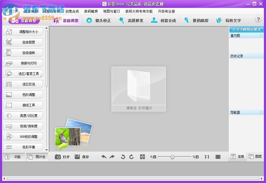Click the fit-to-screen view icon
Screen dimensions: 266x183
218,157
